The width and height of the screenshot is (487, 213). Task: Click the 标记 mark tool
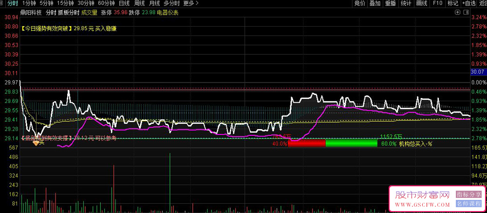pos(452,3)
